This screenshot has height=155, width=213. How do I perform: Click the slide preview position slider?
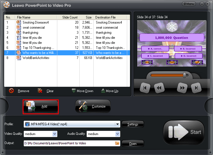point(184,75)
